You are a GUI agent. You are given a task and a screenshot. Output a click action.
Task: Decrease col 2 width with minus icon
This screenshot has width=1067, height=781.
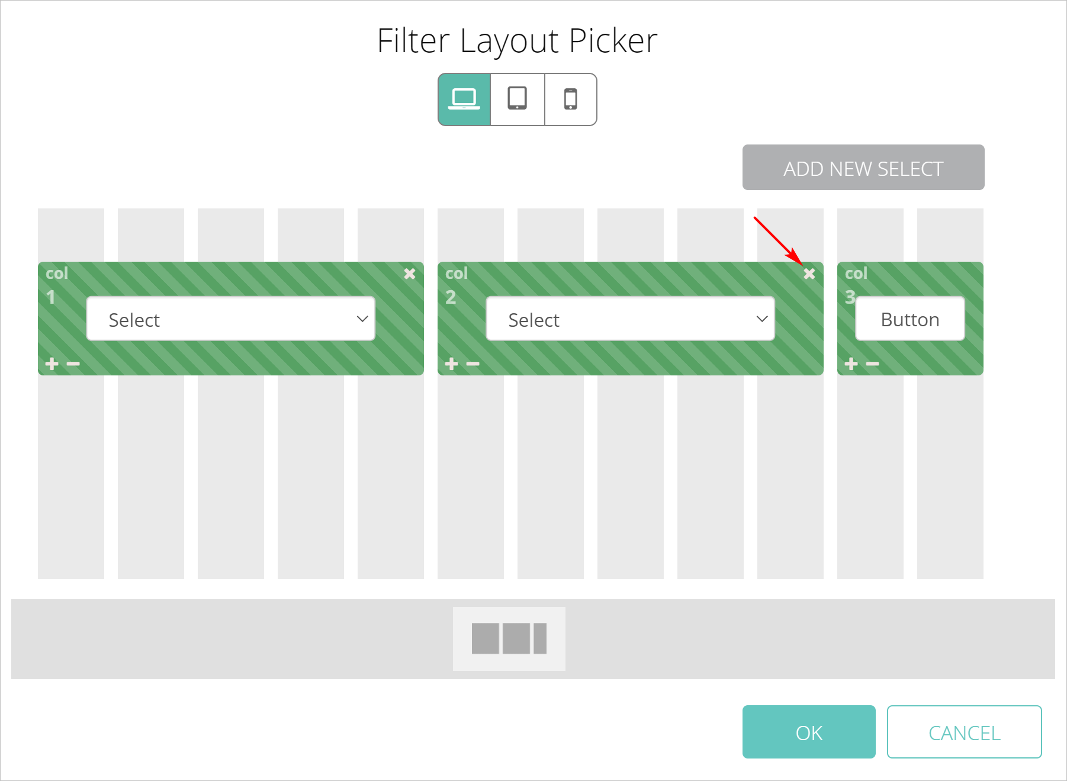coord(473,364)
